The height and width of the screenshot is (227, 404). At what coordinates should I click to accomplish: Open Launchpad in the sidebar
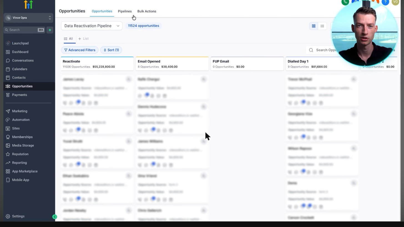[20, 43]
